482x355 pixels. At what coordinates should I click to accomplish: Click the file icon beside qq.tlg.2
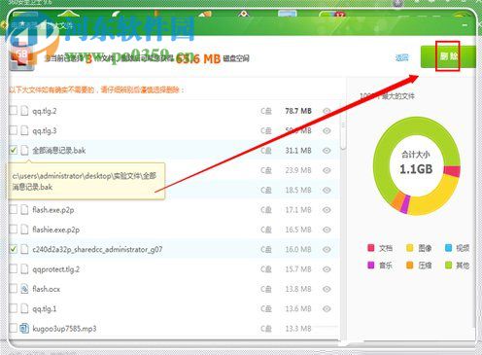pyautogui.click(x=24, y=111)
